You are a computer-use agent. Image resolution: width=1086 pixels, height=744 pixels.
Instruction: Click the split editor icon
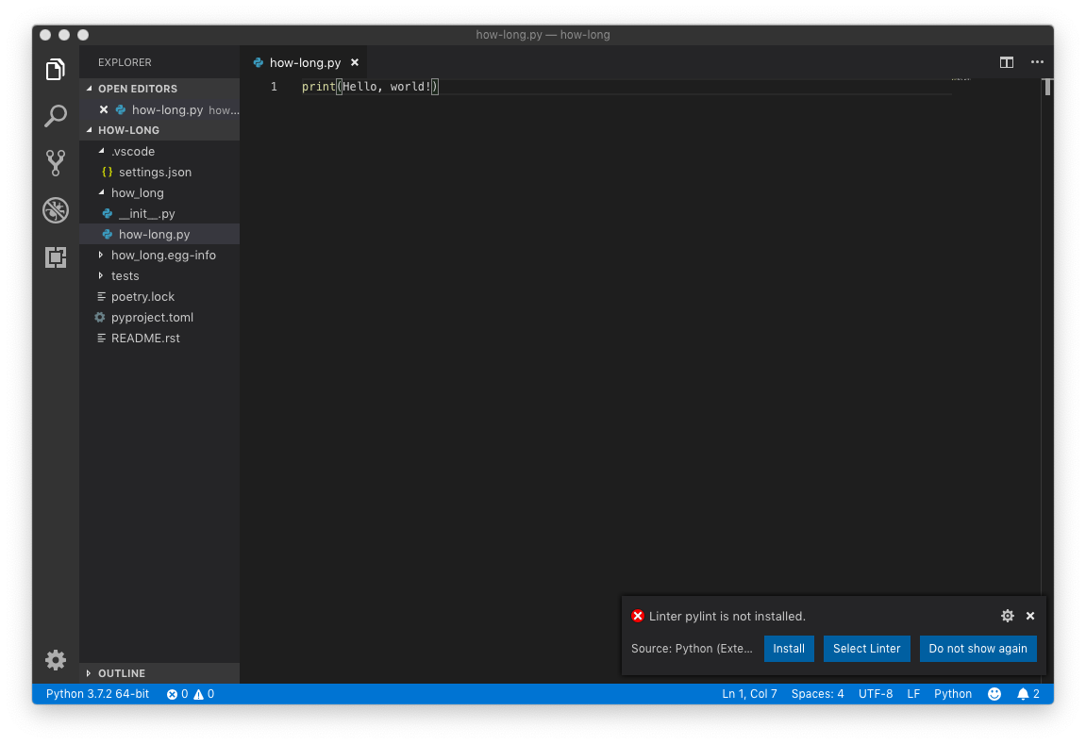pyautogui.click(x=1007, y=62)
